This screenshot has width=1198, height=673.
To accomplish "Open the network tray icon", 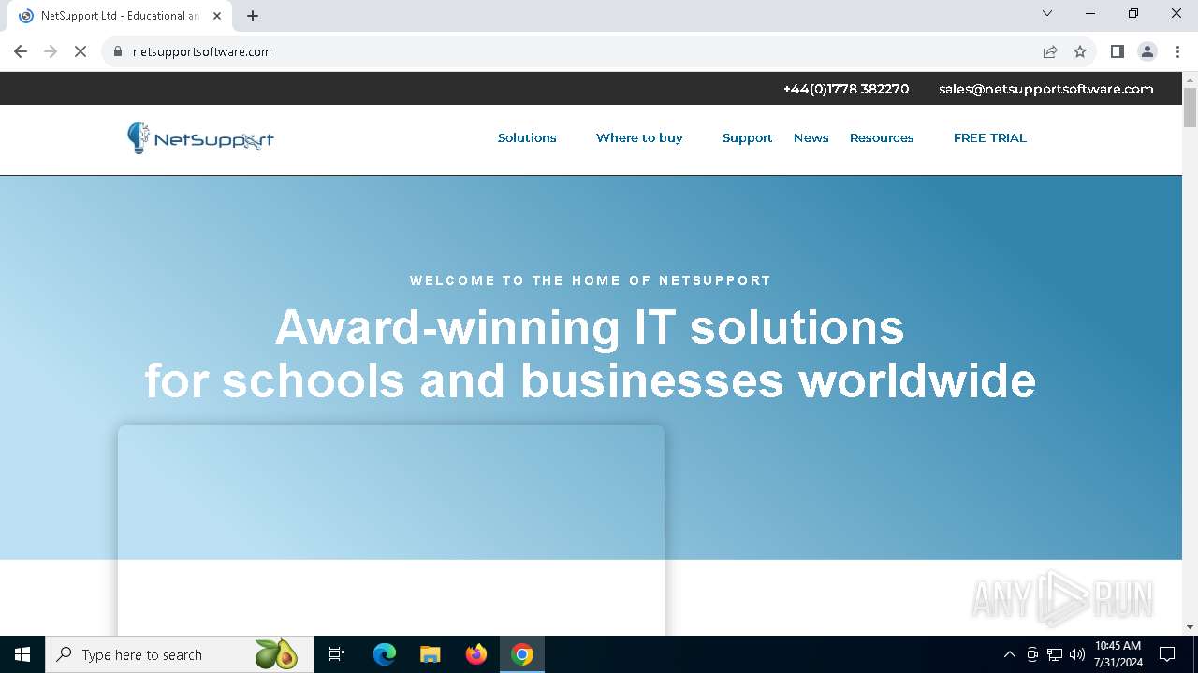I will pyautogui.click(x=1055, y=654).
